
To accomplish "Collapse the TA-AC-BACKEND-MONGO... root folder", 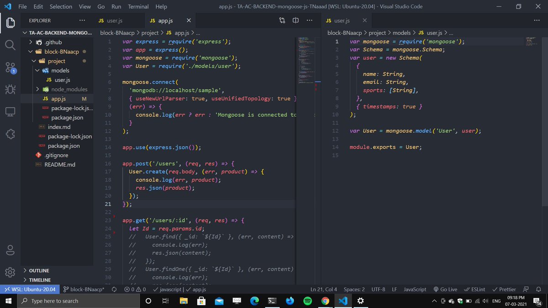I will (x=57, y=33).
